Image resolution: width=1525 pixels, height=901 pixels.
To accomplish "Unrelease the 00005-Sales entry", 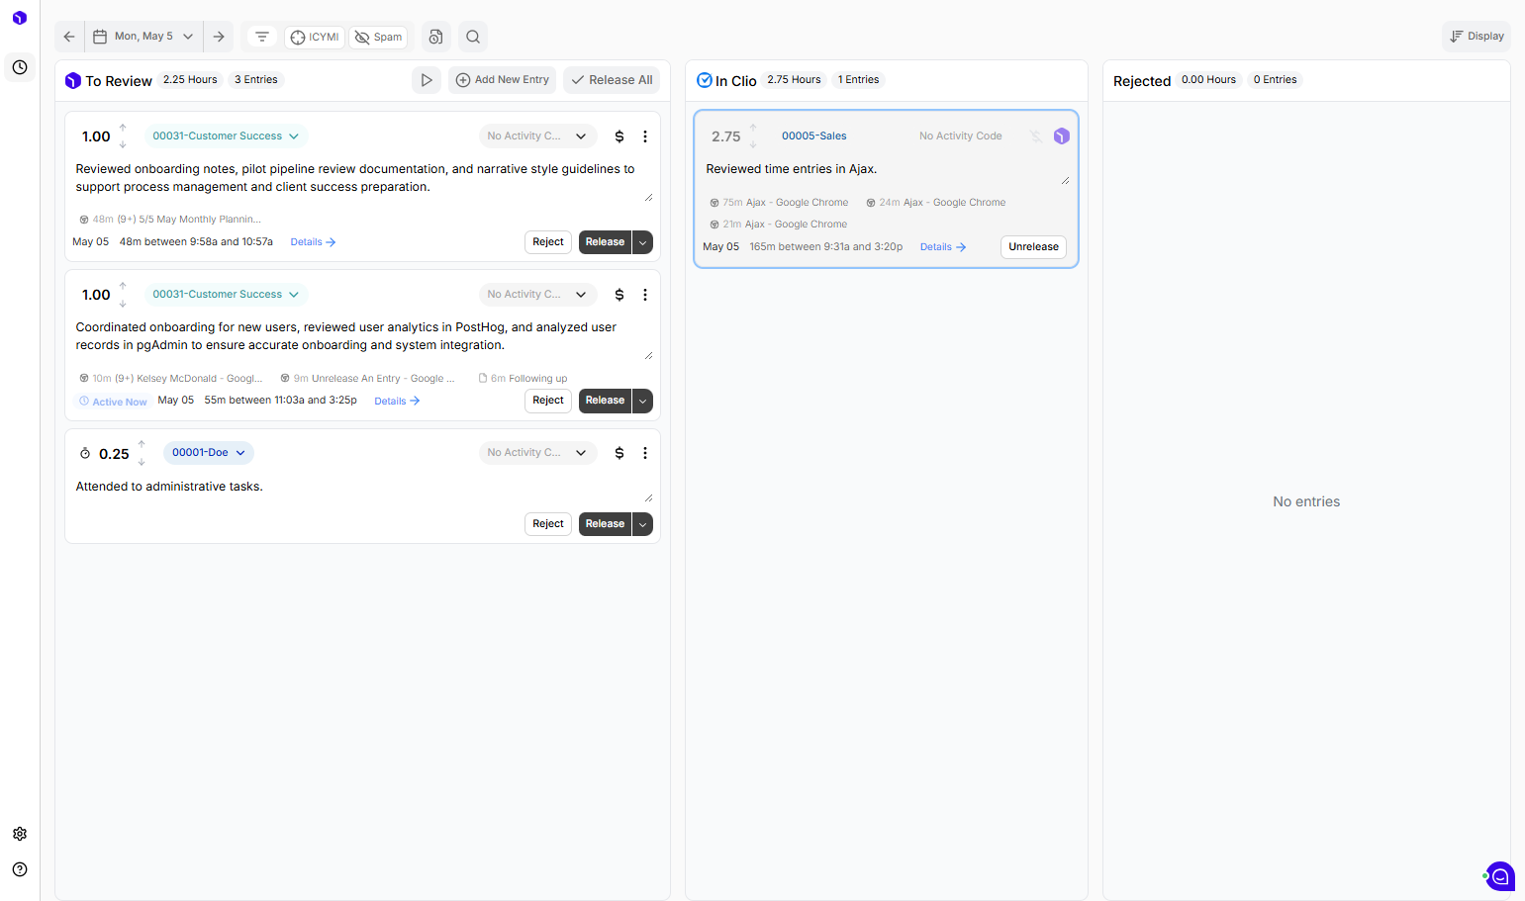I will point(1033,247).
